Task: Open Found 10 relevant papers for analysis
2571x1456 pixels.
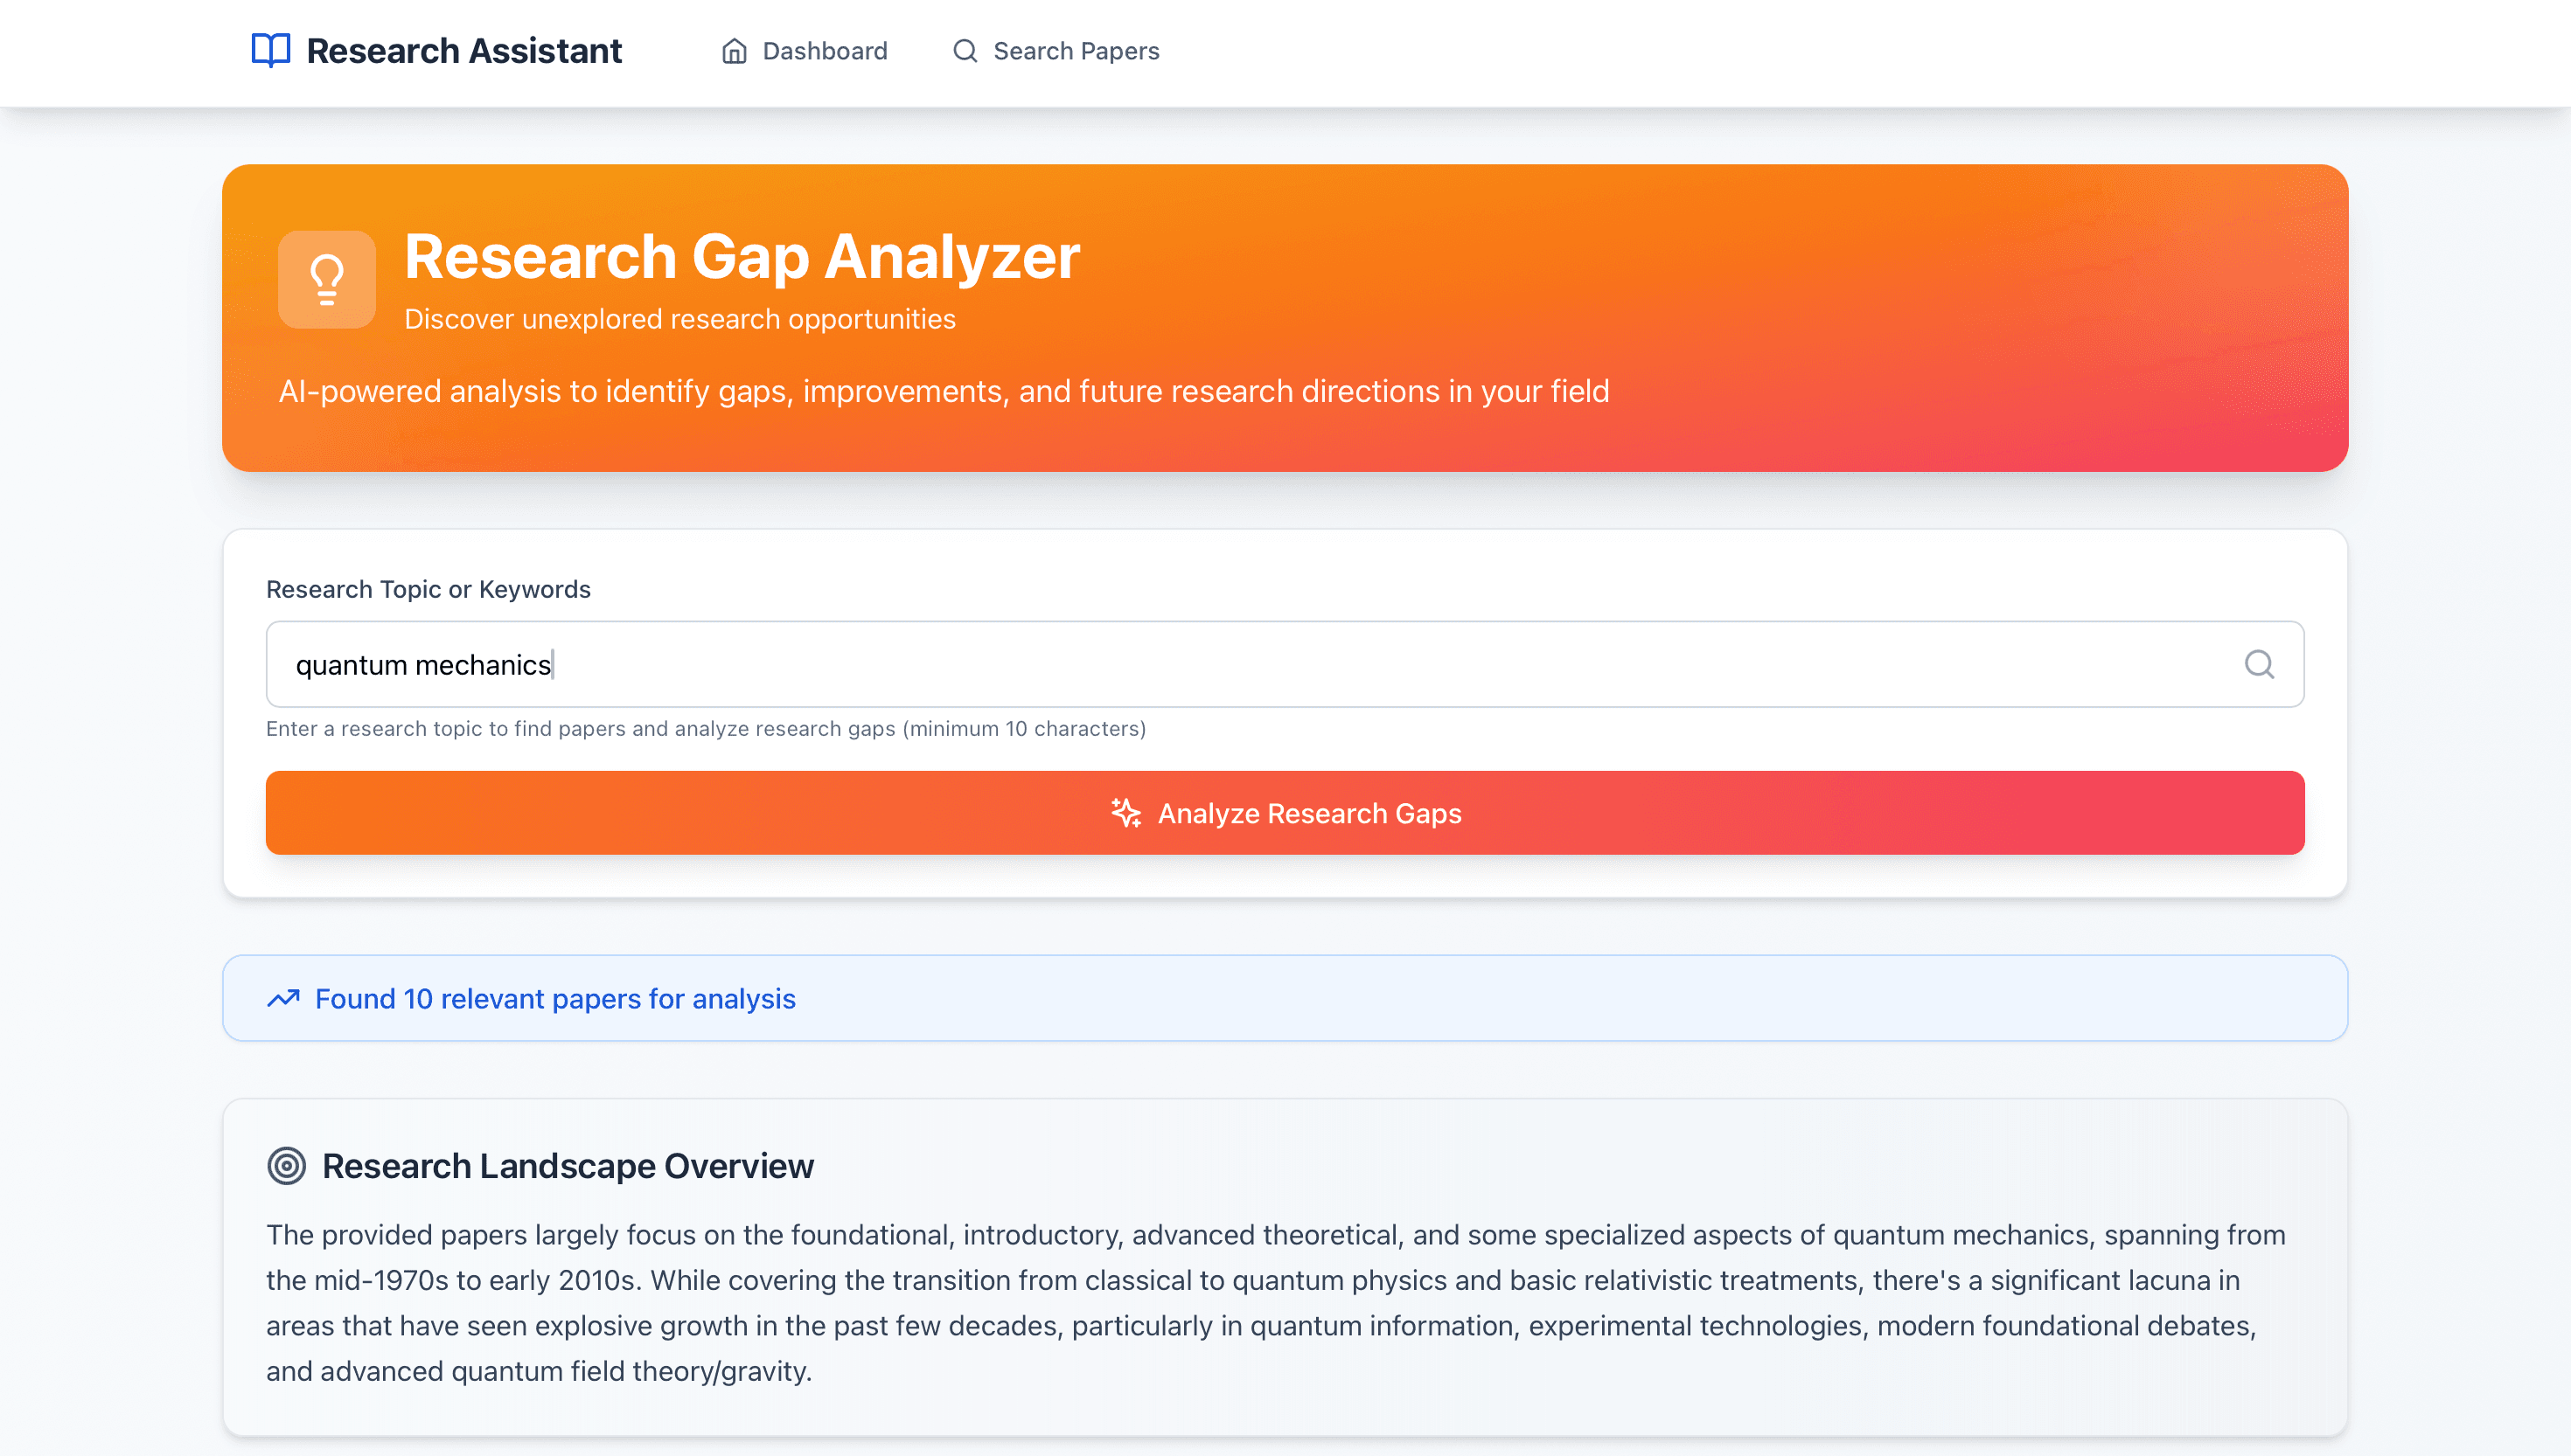Action: tap(554, 997)
